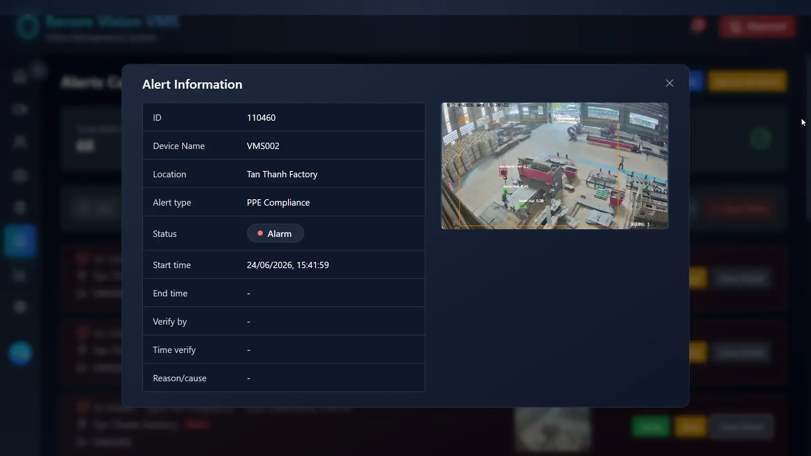Screen dimensions: 811x456
Task: Click the Location label
Action: tap(169, 174)
